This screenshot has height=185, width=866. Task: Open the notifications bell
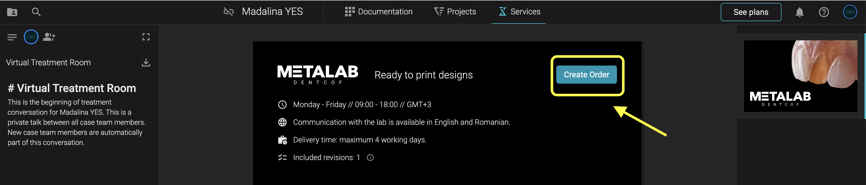[799, 12]
